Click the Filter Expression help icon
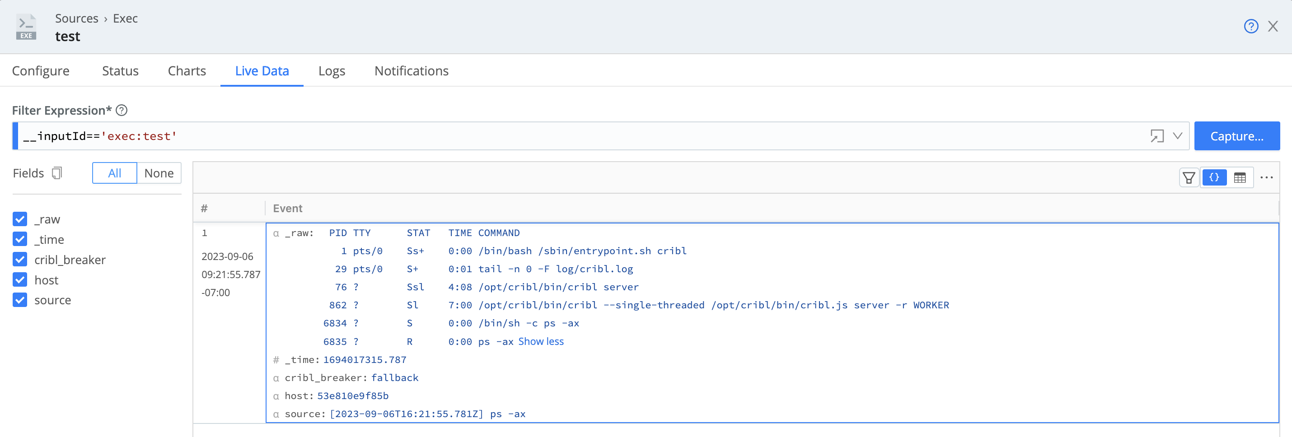 (x=122, y=110)
